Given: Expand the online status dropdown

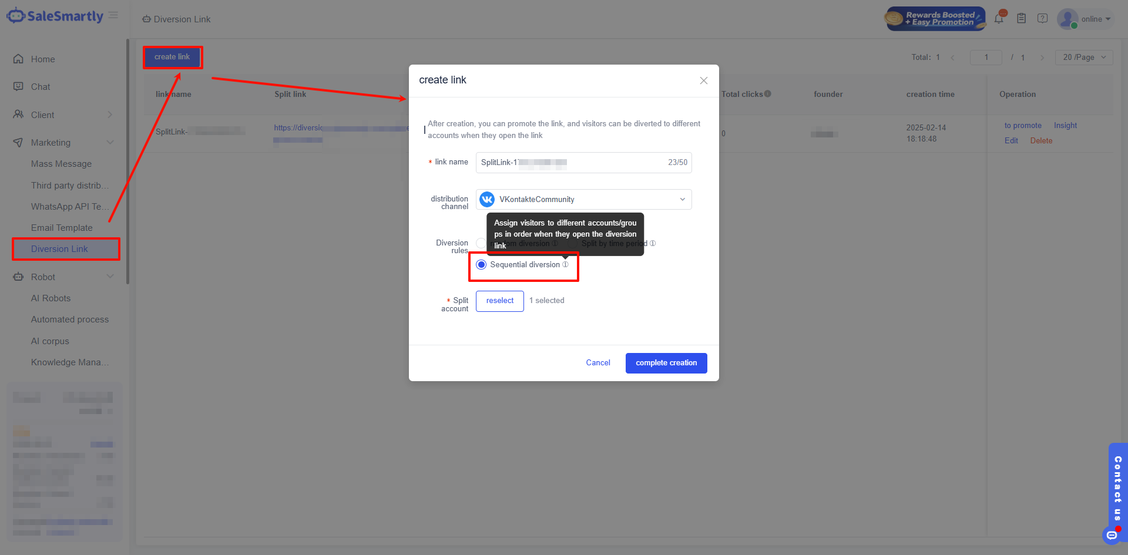Looking at the screenshot, I should [x=1096, y=19].
